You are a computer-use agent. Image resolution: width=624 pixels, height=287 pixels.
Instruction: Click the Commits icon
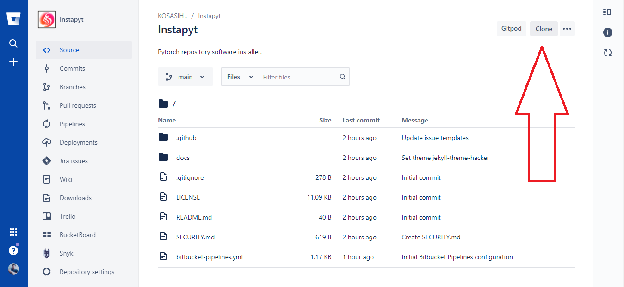(47, 68)
